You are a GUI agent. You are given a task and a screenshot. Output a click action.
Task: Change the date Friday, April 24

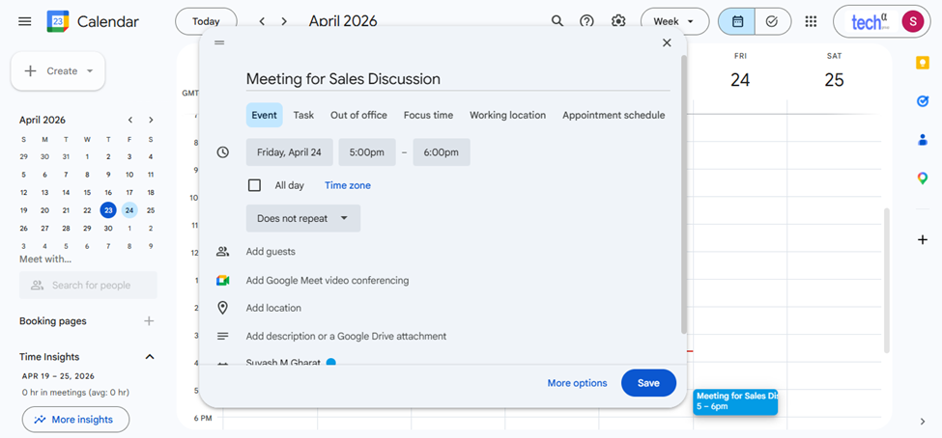click(x=290, y=152)
